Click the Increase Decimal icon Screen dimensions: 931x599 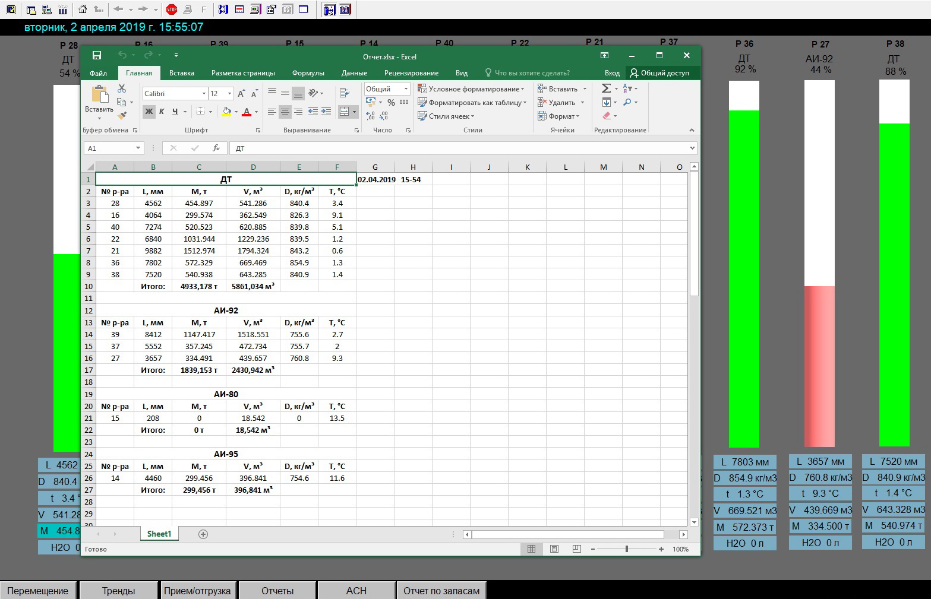pyautogui.click(x=371, y=116)
